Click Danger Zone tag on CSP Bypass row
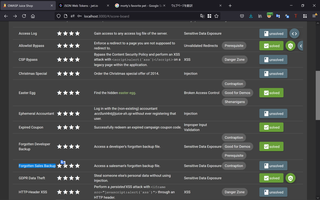 234,59
